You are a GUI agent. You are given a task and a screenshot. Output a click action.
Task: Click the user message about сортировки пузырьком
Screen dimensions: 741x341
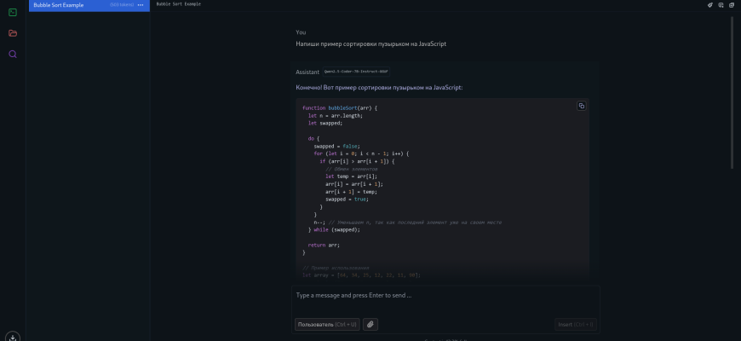coord(370,43)
